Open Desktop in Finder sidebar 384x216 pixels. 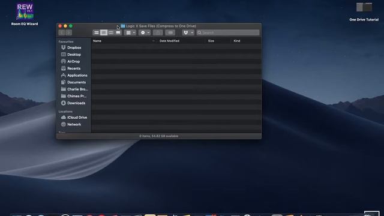74,55
